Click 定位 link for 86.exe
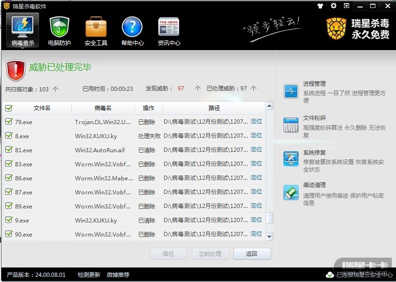The height and width of the screenshot is (282, 396). point(256,178)
